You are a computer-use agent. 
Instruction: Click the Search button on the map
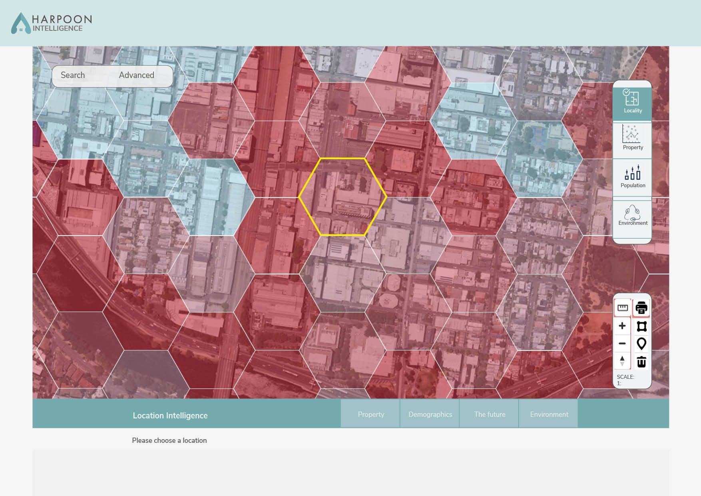click(73, 75)
